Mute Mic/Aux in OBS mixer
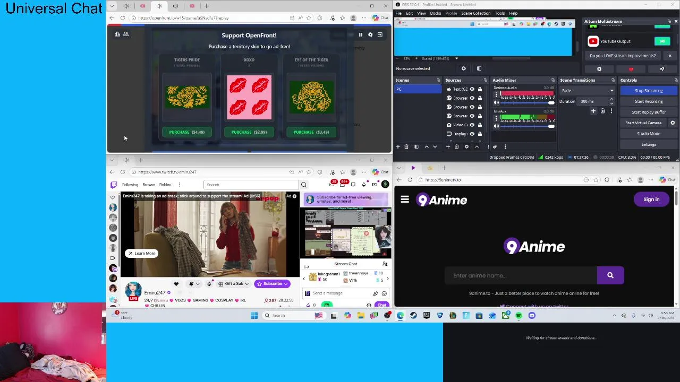 pyautogui.click(x=496, y=126)
